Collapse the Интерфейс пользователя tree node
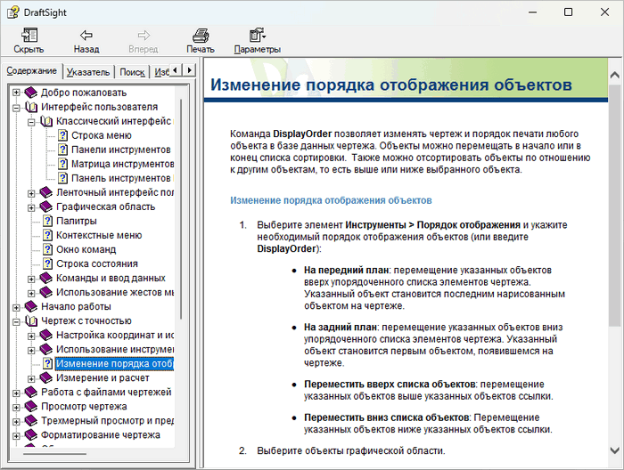This screenshot has height=470, width=624. click(16, 107)
